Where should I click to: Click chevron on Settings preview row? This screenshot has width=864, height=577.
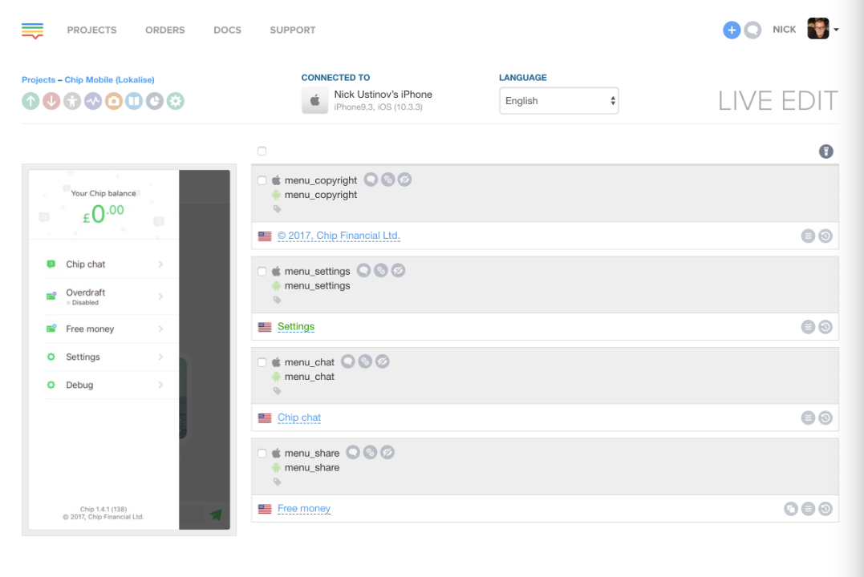tap(160, 357)
